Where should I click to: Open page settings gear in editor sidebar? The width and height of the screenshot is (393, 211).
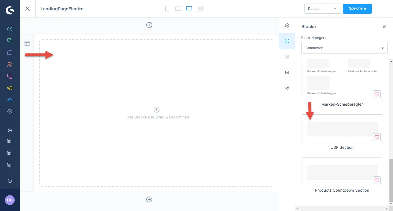(287, 25)
